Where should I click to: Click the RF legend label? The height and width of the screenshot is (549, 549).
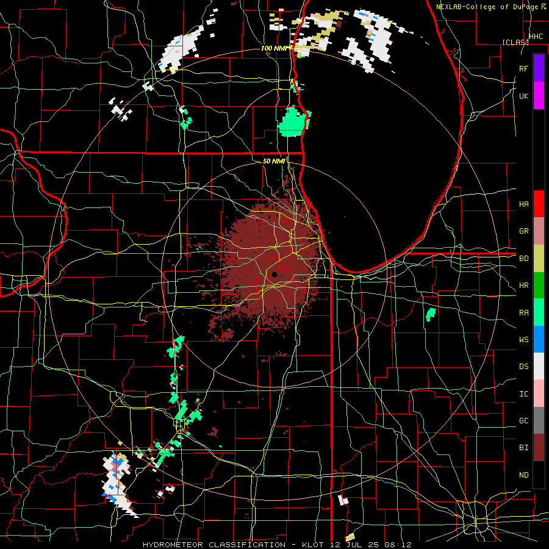(x=523, y=68)
